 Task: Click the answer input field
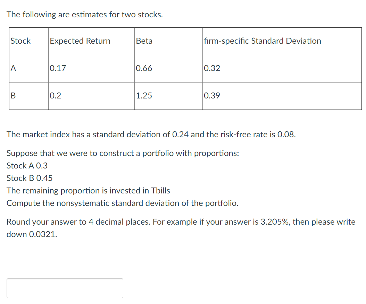(x=65, y=288)
